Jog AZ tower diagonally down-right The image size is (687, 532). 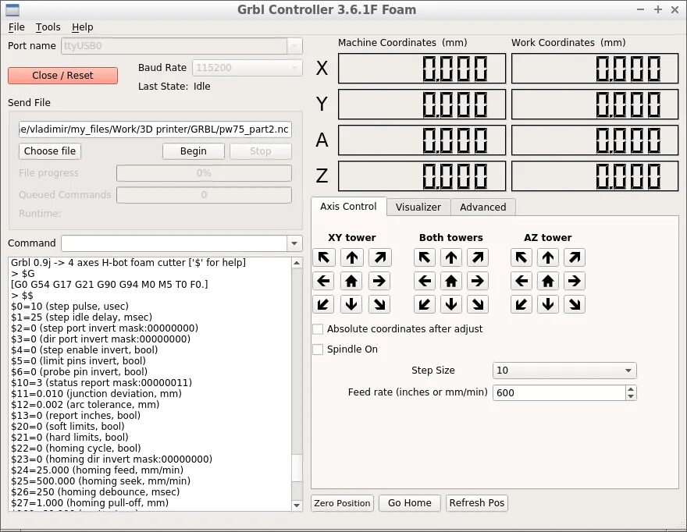575,304
